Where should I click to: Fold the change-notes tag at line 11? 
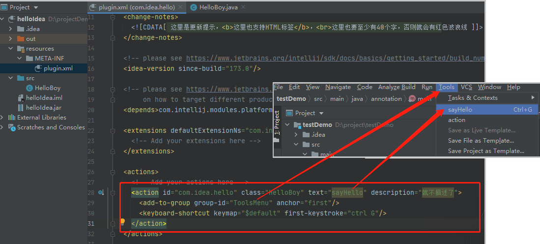[113, 17]
